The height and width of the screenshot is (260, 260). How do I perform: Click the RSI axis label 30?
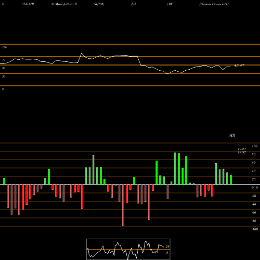click(x=4, y=76)
